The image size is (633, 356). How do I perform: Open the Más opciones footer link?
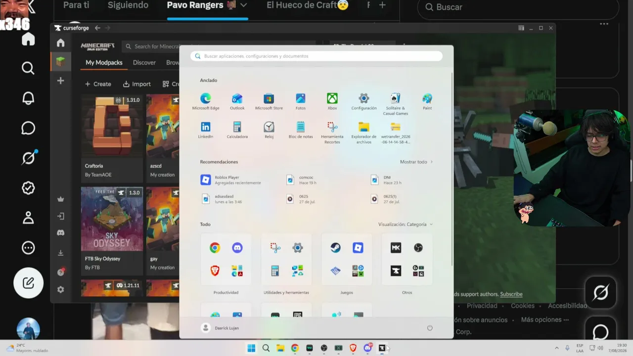click(x=545, y=320)
